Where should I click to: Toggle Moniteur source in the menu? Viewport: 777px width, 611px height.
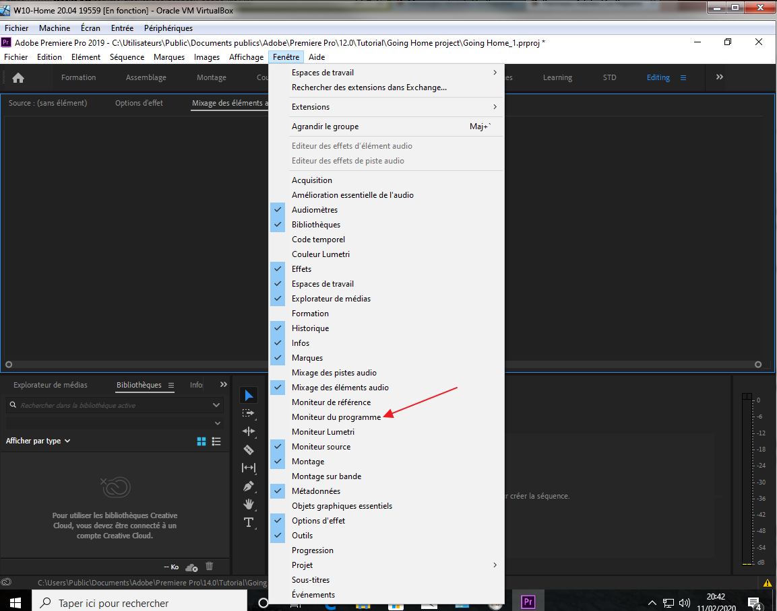(386, 447)
